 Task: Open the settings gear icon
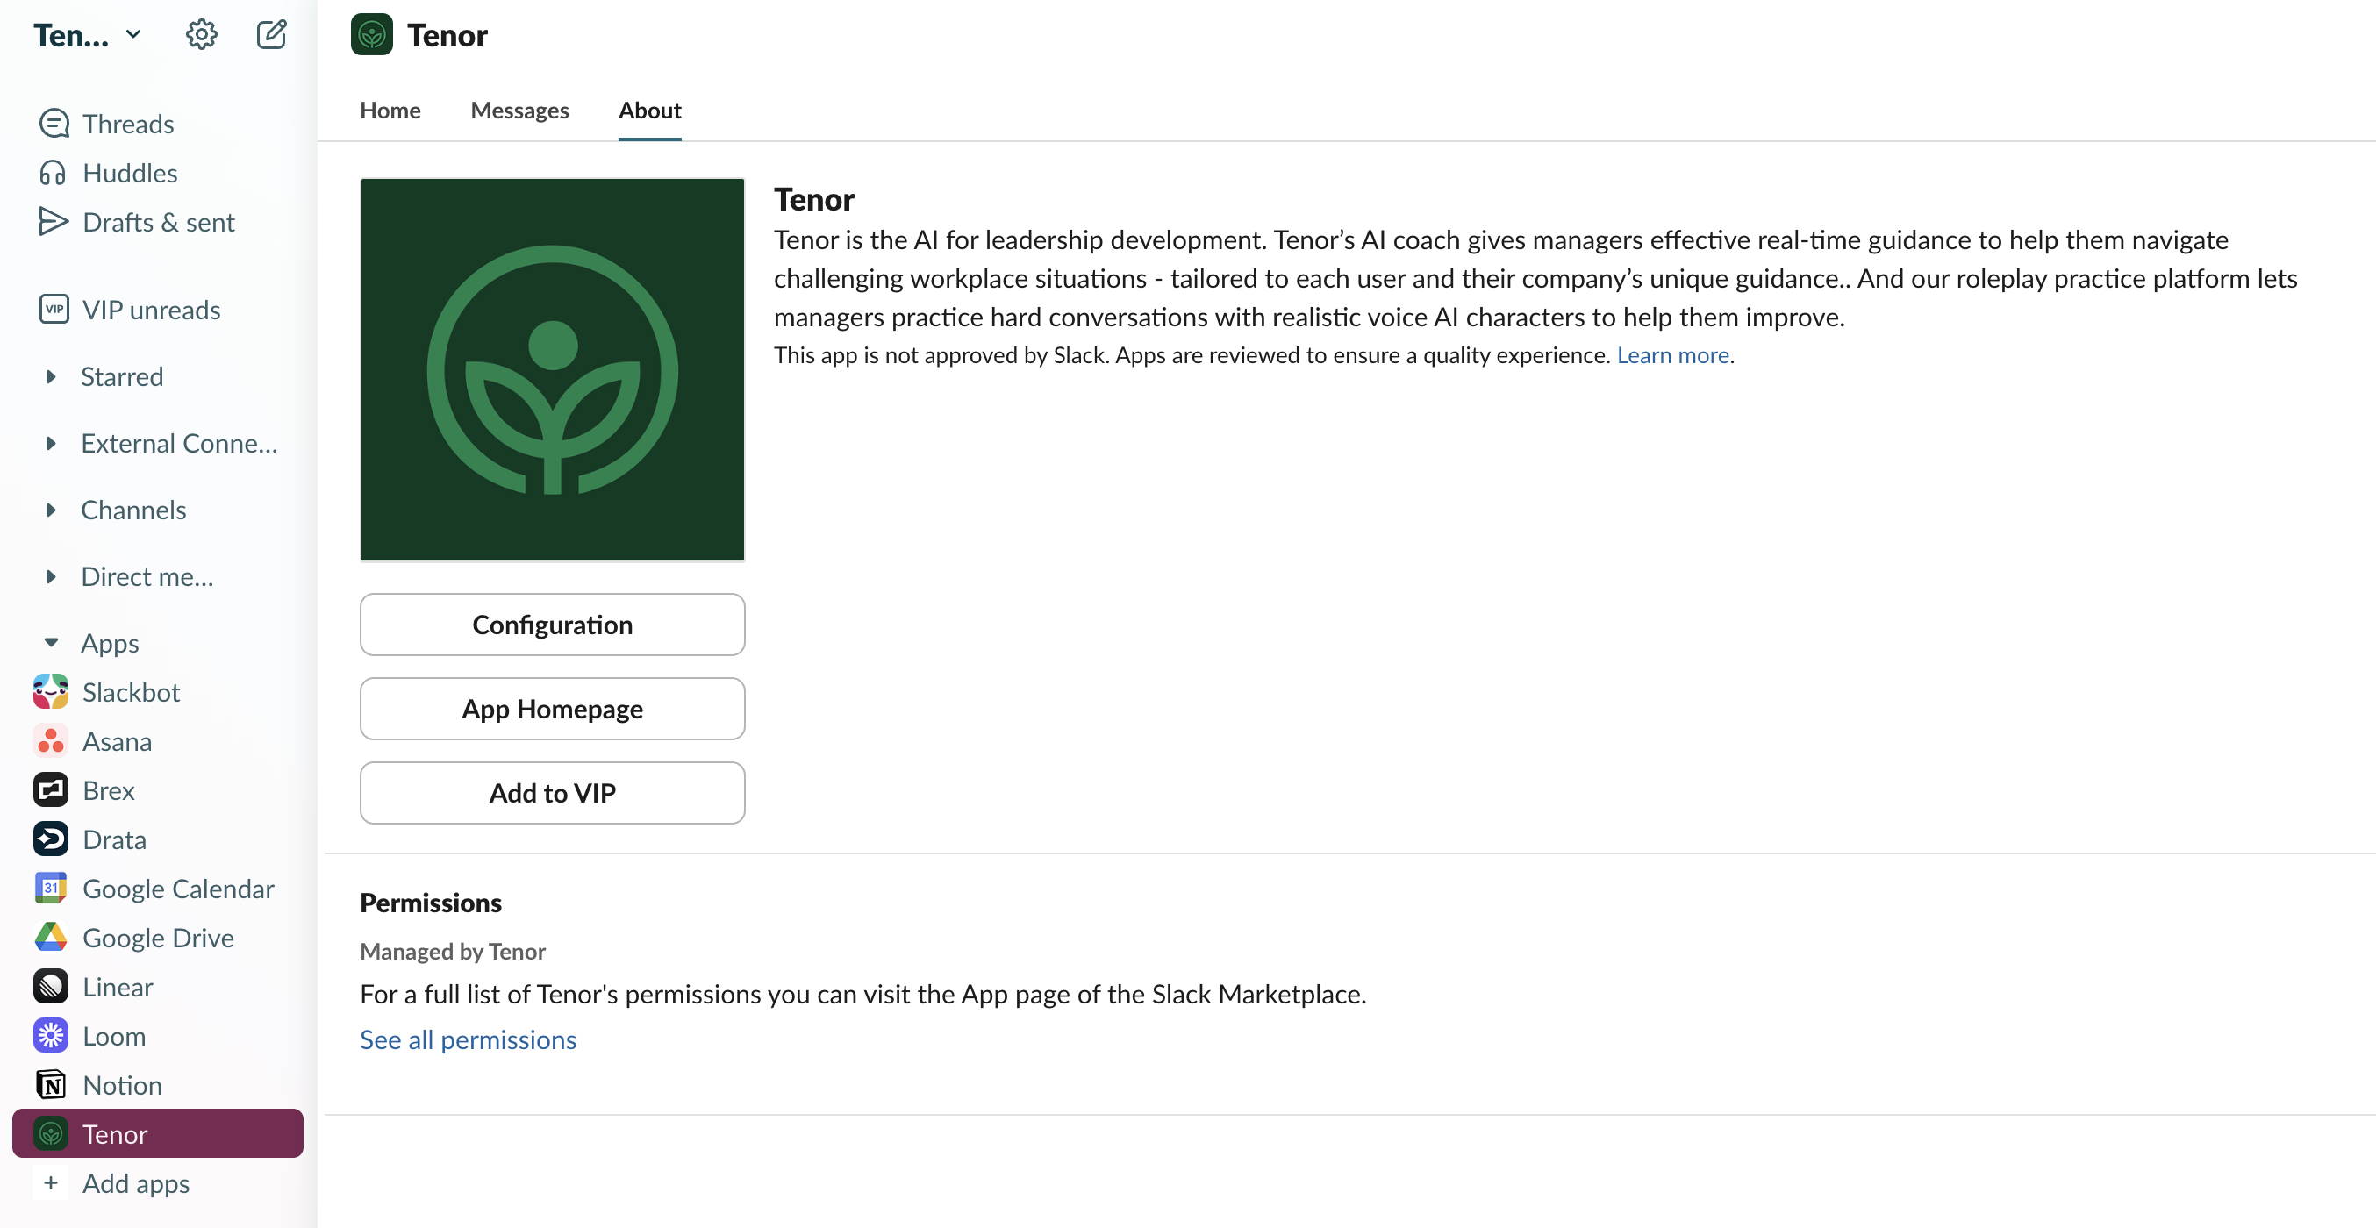(x=201, y=35)
